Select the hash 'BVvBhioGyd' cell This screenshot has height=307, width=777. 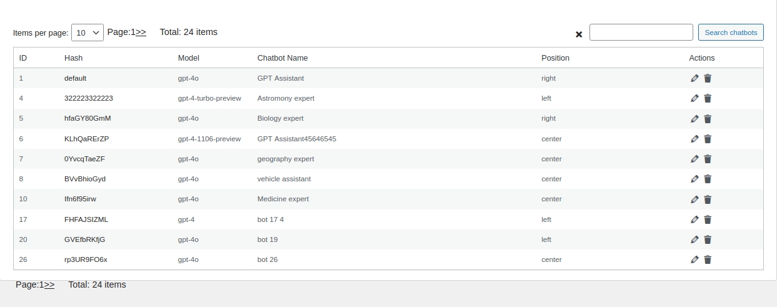(85, 179)
